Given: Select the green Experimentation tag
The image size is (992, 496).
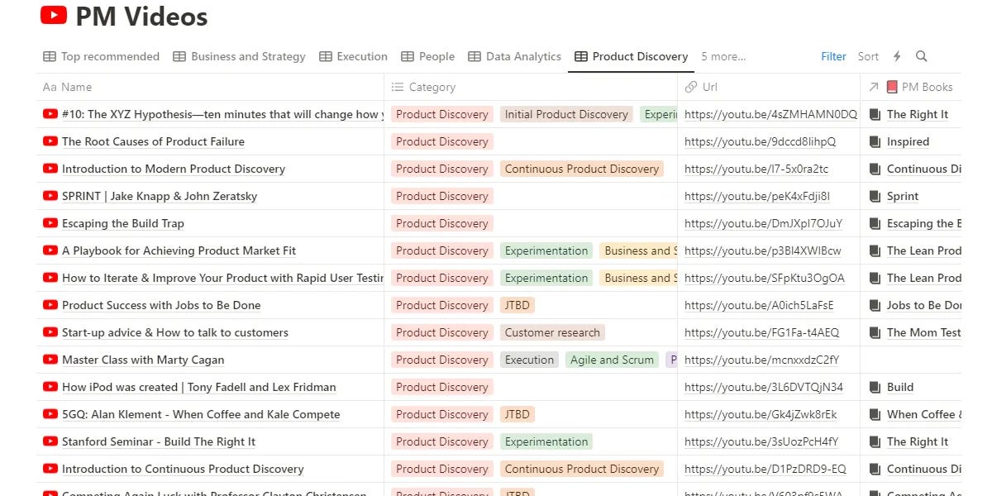Looking at the screenshot, I should [546, 250].
